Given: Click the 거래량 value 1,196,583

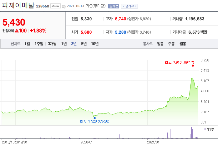Looking at the screenshot, I should point(195,19).
